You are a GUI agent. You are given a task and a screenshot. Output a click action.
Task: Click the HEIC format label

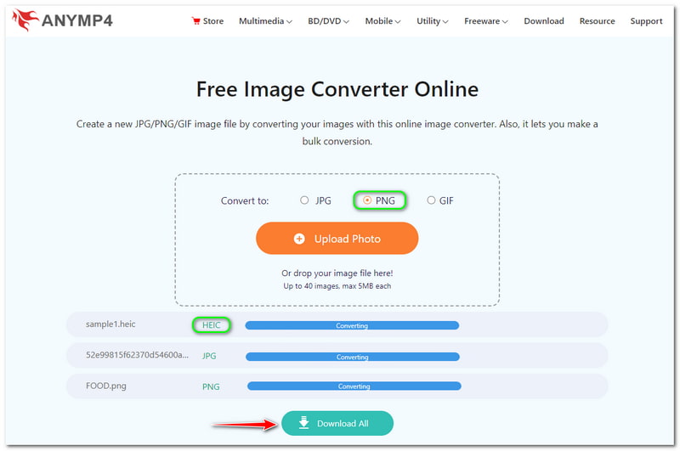click(x=211, y=325)
